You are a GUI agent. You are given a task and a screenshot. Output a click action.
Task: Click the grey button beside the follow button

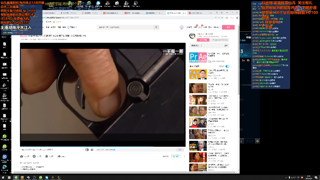point(220,40)
